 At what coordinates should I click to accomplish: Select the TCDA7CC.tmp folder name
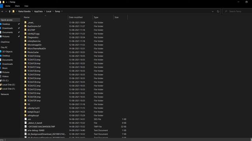[x=34, y=86]
